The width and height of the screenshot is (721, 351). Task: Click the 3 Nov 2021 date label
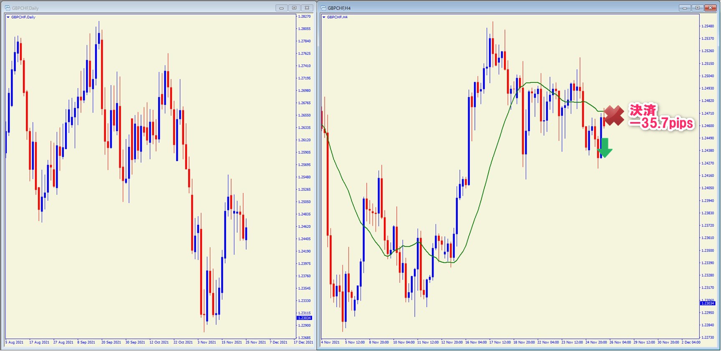(207, 343)
